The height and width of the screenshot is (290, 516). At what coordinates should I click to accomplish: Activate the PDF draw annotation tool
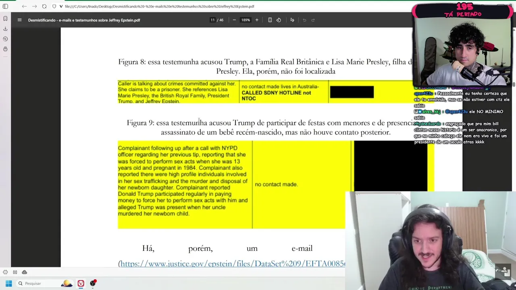point(292,20)
